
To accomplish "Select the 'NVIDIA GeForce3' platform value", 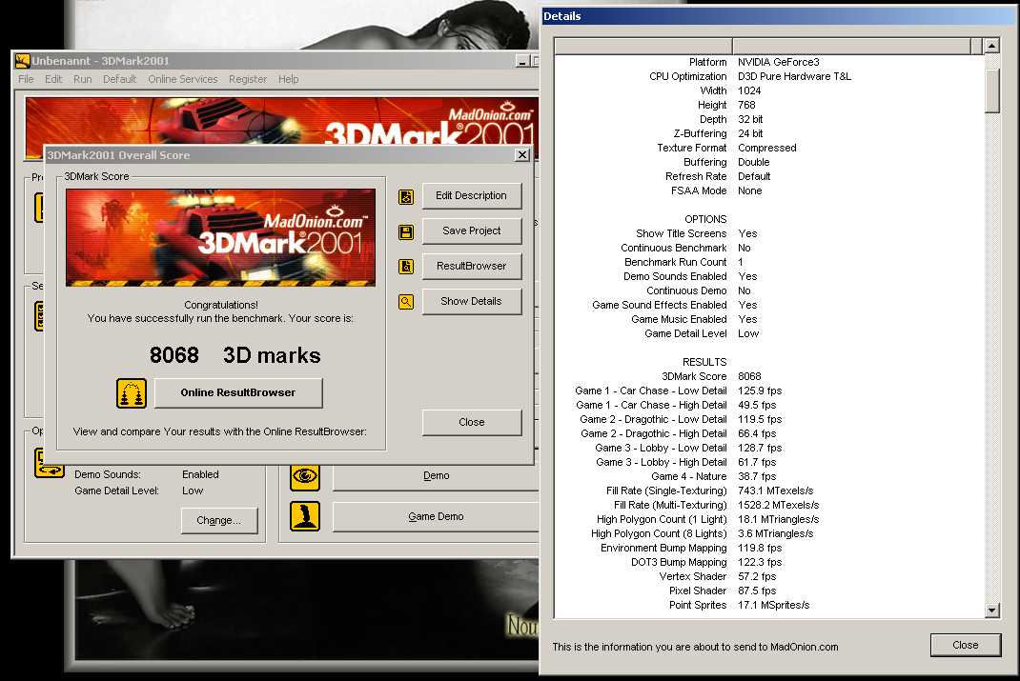I will [x=779, y=62].
